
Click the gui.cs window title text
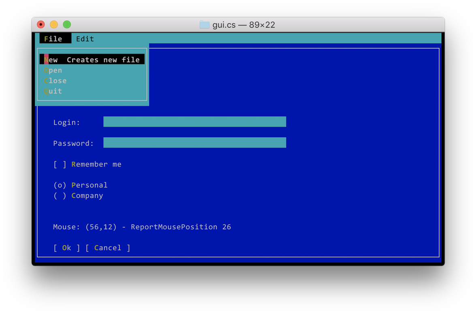tap(243, 25)
